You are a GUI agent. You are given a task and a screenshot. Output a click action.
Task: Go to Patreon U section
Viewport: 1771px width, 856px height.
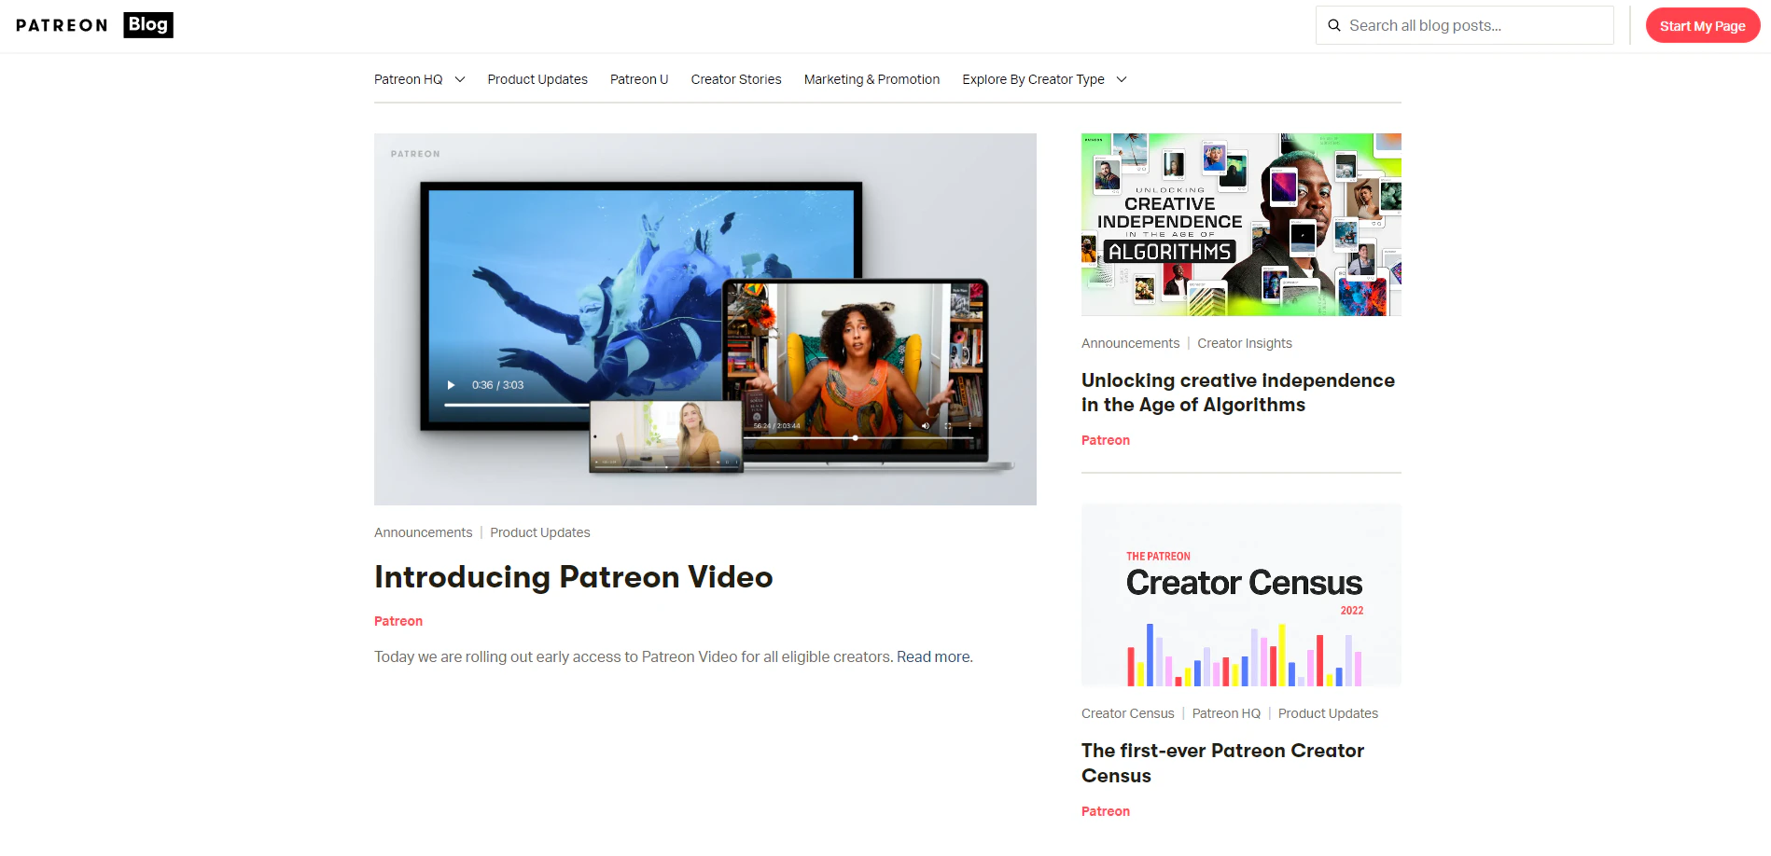pos(639,79)
